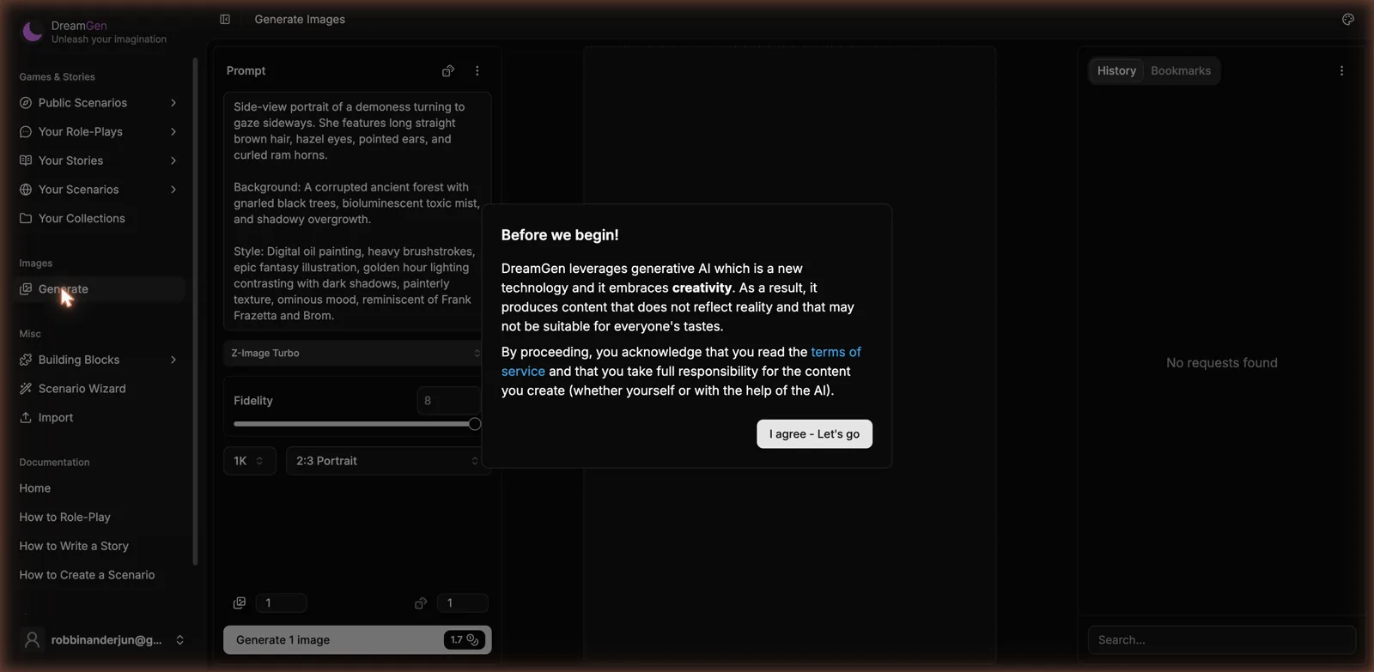Click the number field beside bottom share icon
Screen dimensions: 1374x672
pos(462,603)
